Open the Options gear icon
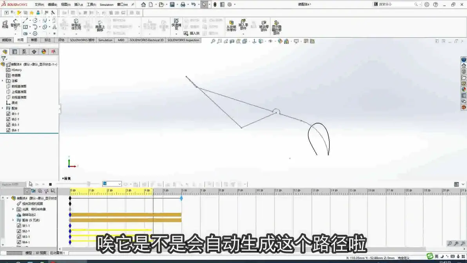Image resolution: width=467 pixels, height=263 pixels. click(230, 4)
